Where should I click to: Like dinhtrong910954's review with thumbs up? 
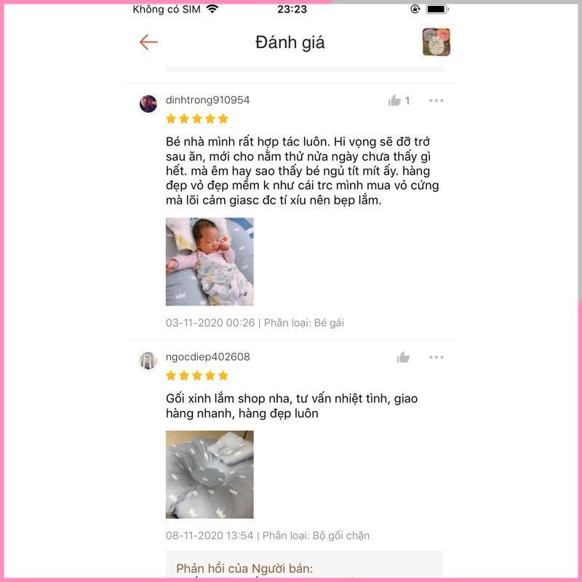[x=394, y=100]
